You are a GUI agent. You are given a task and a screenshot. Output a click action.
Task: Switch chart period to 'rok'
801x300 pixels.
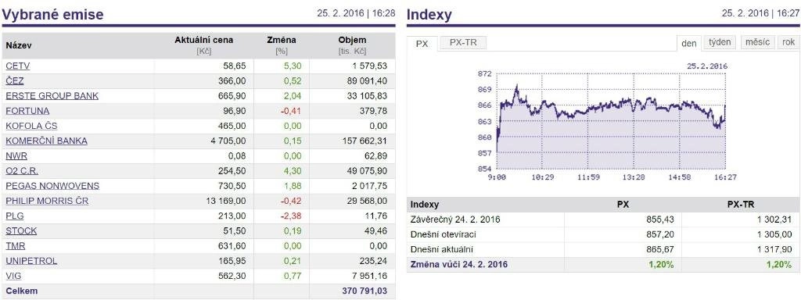pyautogui.click(x=788, y=42)
